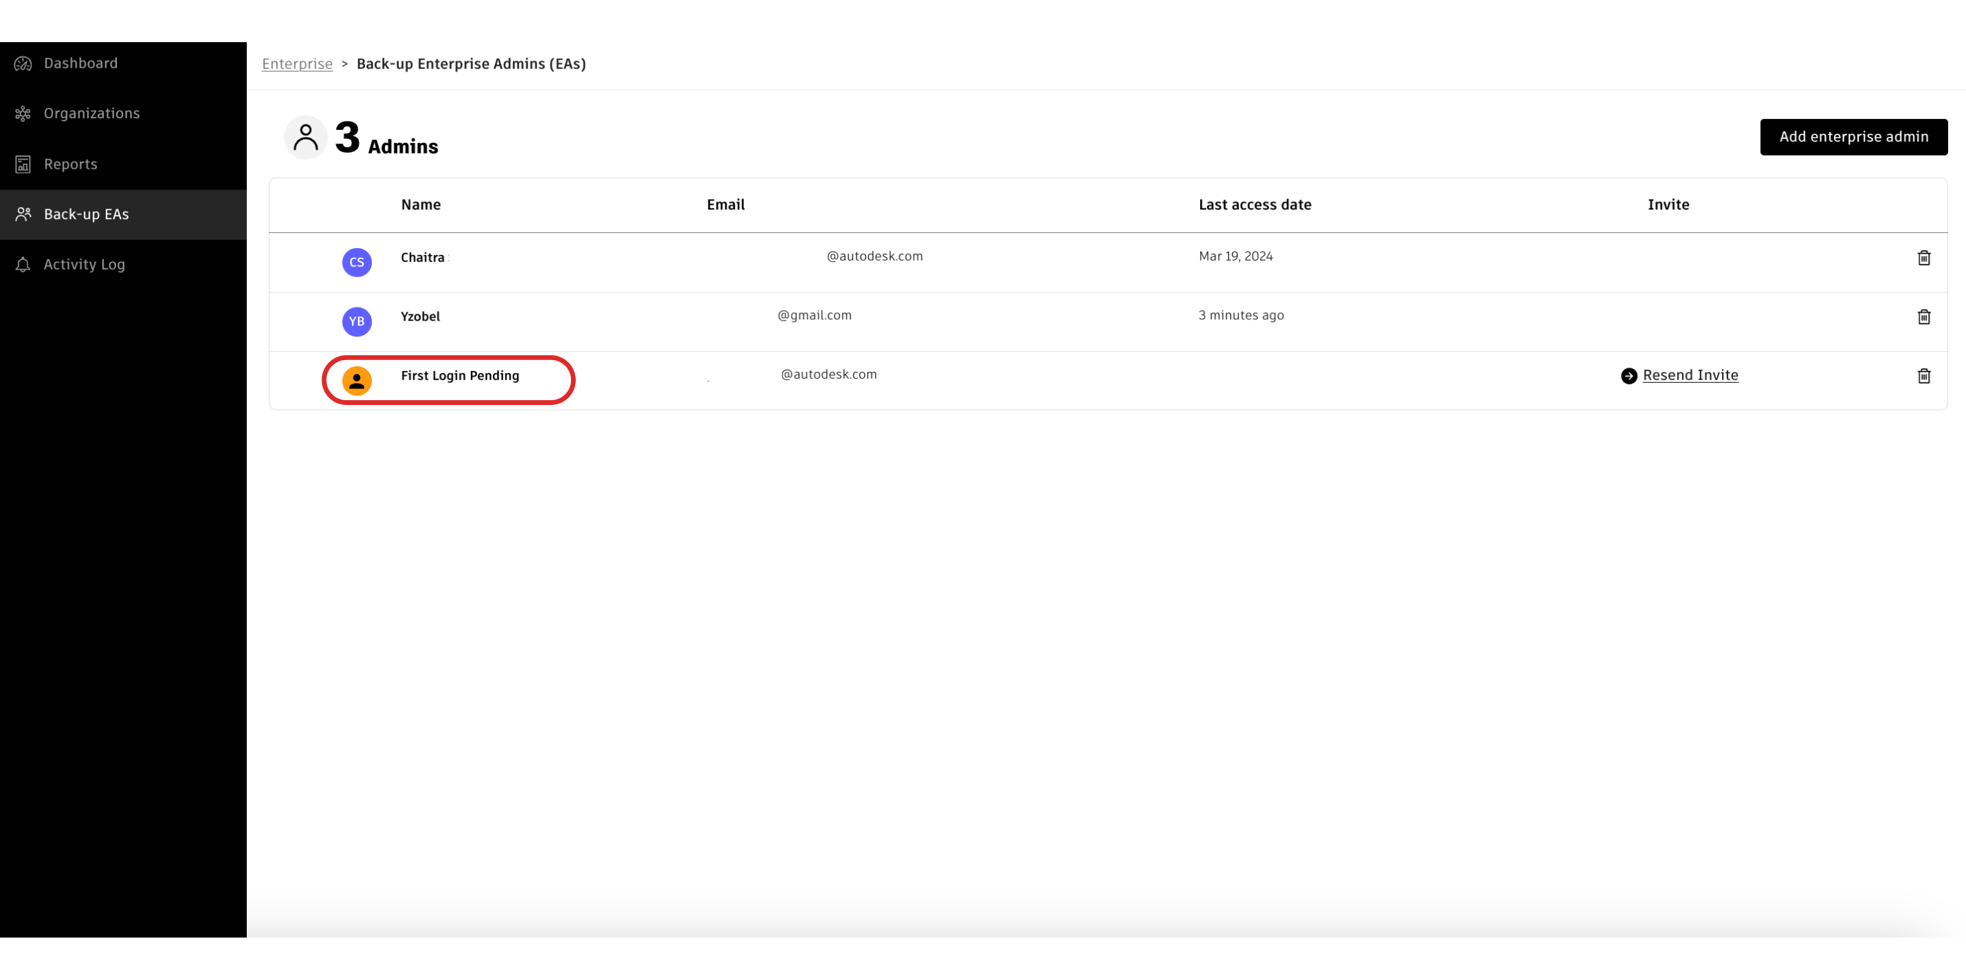1966x980 pixels.
Task: Click the CS avatar circle
Action: pyautogui.click(x=357, y=263)
